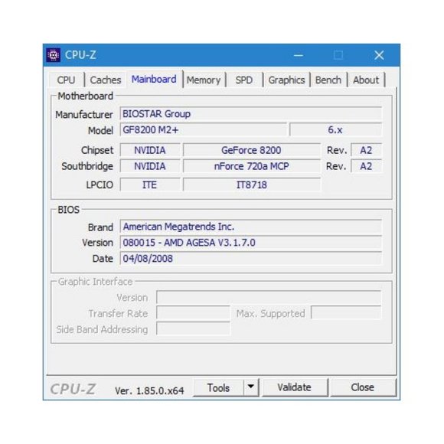The image size is (444, 444).
Task: Click the BIOS Date 04/08/2008
Action: pyautogui.click(x=250, y=259)
